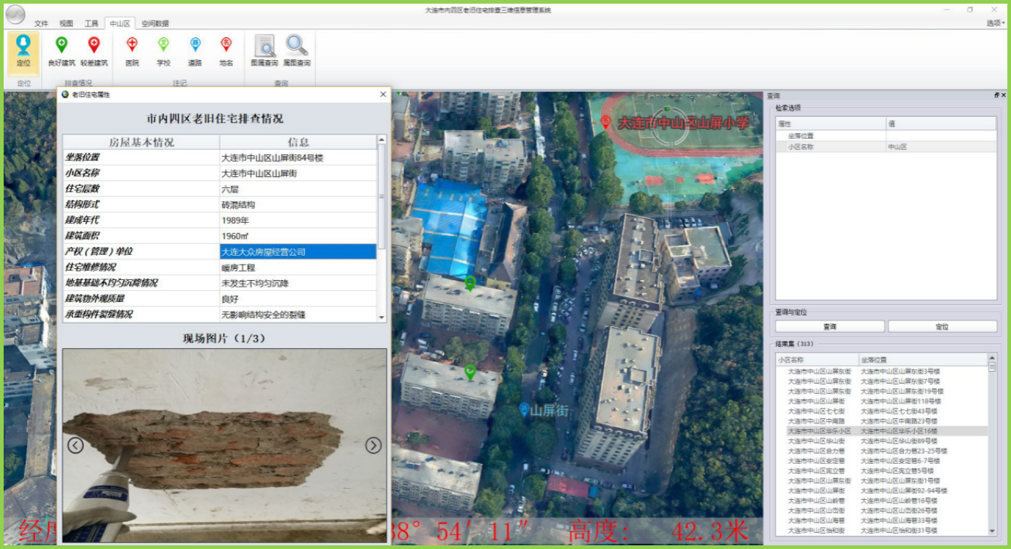Viewport: 1011px width, 549px height.
Task: Click the 结构形式 value 砖混结构
Action: pos(238,204)
